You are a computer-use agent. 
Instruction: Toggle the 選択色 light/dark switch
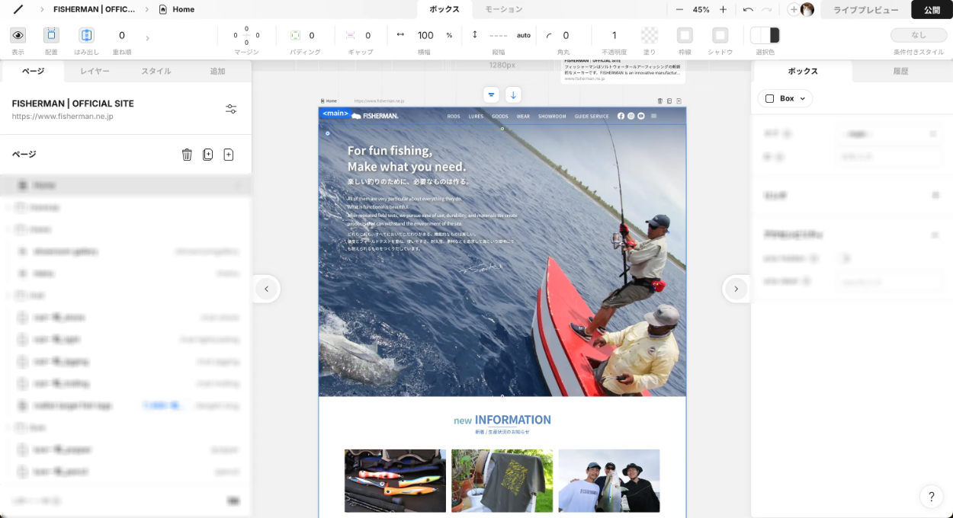coord(765,35)
